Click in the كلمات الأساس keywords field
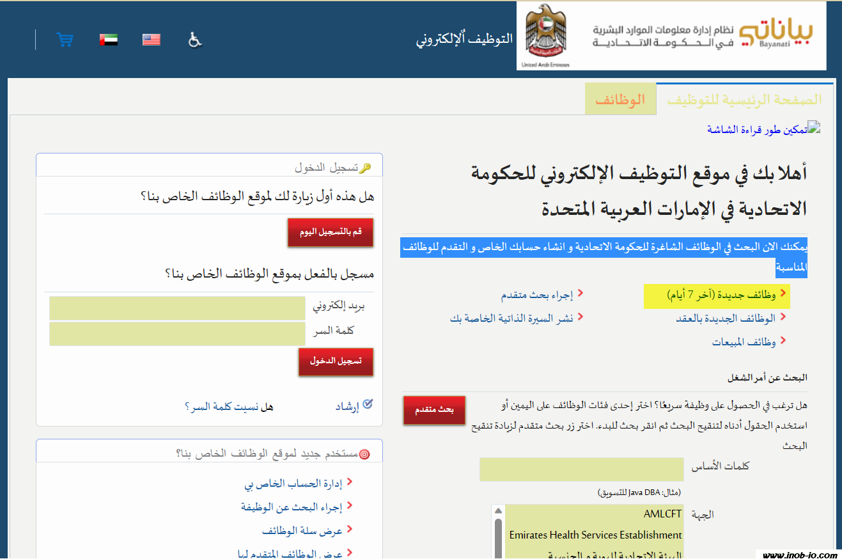This screenshot has height=559, width=842. (x=582, y=469)
